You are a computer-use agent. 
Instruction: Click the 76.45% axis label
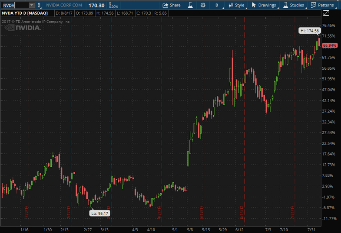coord(328,26)
